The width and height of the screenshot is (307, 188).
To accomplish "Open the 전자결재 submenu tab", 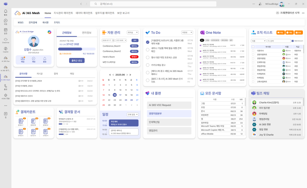I will pos(33,23).
